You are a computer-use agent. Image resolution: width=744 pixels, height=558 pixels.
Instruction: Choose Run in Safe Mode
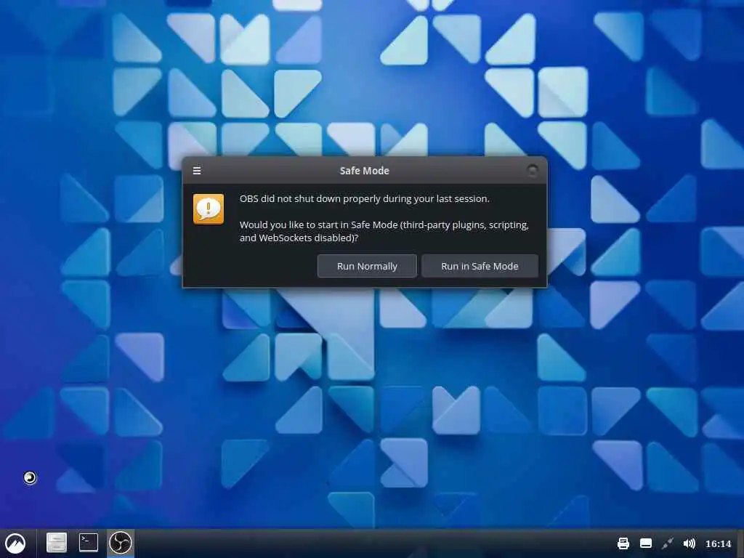480,266
